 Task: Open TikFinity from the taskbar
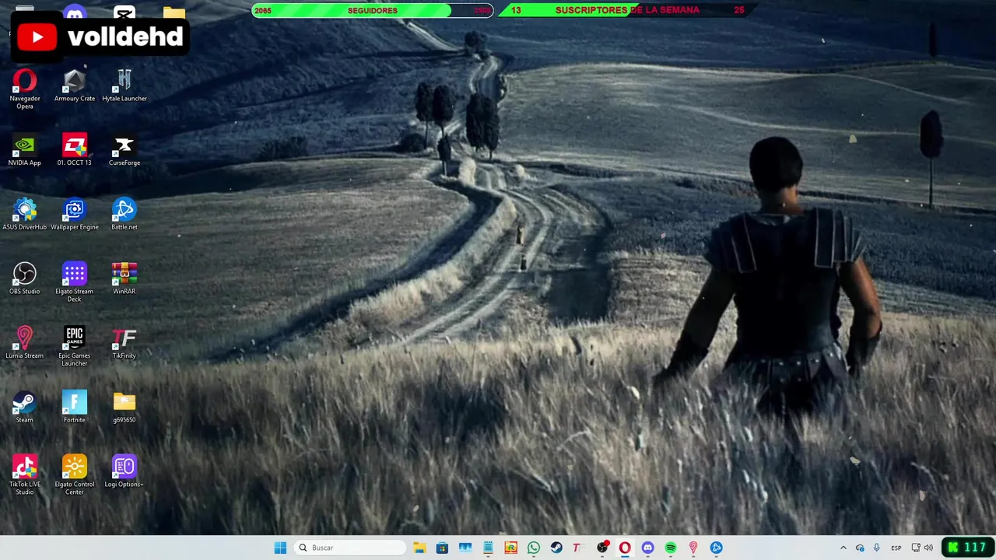(x=578, y=548)
